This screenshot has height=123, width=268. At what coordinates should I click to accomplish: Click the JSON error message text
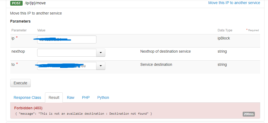(x=83, y=114)
